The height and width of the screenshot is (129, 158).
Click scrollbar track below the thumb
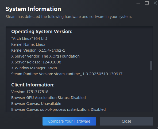[151, 91]
